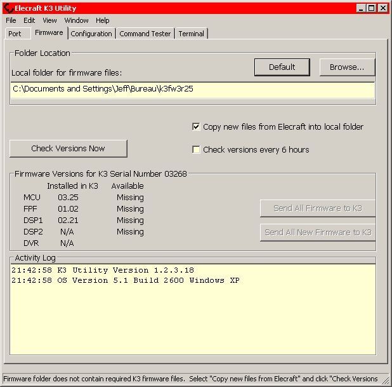
Task: Open the Window menu
Action: pos(76,20)
